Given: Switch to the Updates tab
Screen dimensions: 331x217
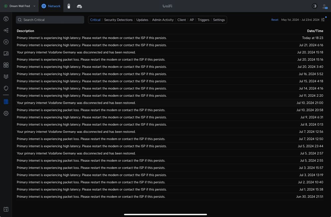Looking at the screenshot, I should [x=142, y=20].
